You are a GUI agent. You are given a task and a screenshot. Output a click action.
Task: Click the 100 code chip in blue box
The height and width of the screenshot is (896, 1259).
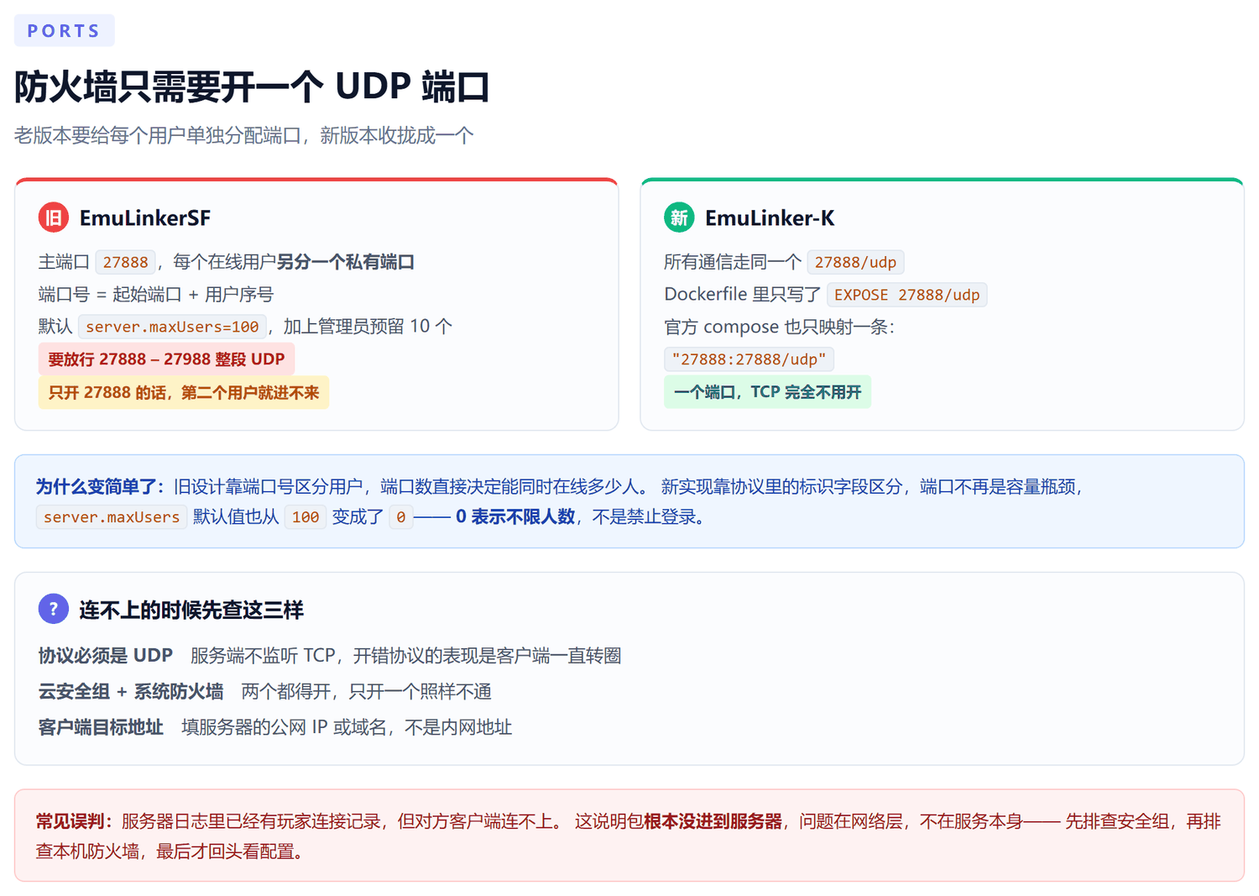point(306,517)
